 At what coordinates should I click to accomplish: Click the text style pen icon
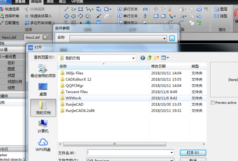tap(145, 16)
